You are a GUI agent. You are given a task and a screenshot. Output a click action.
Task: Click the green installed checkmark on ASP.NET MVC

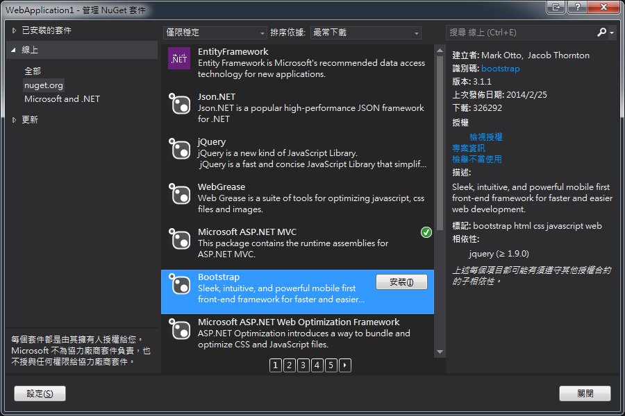[x=426, y=232]
